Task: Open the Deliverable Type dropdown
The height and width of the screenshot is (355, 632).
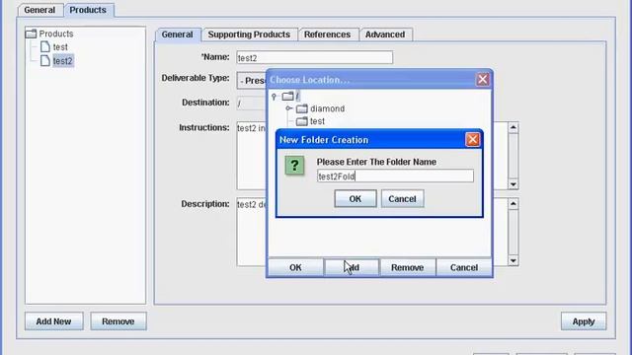Action: 252,81
